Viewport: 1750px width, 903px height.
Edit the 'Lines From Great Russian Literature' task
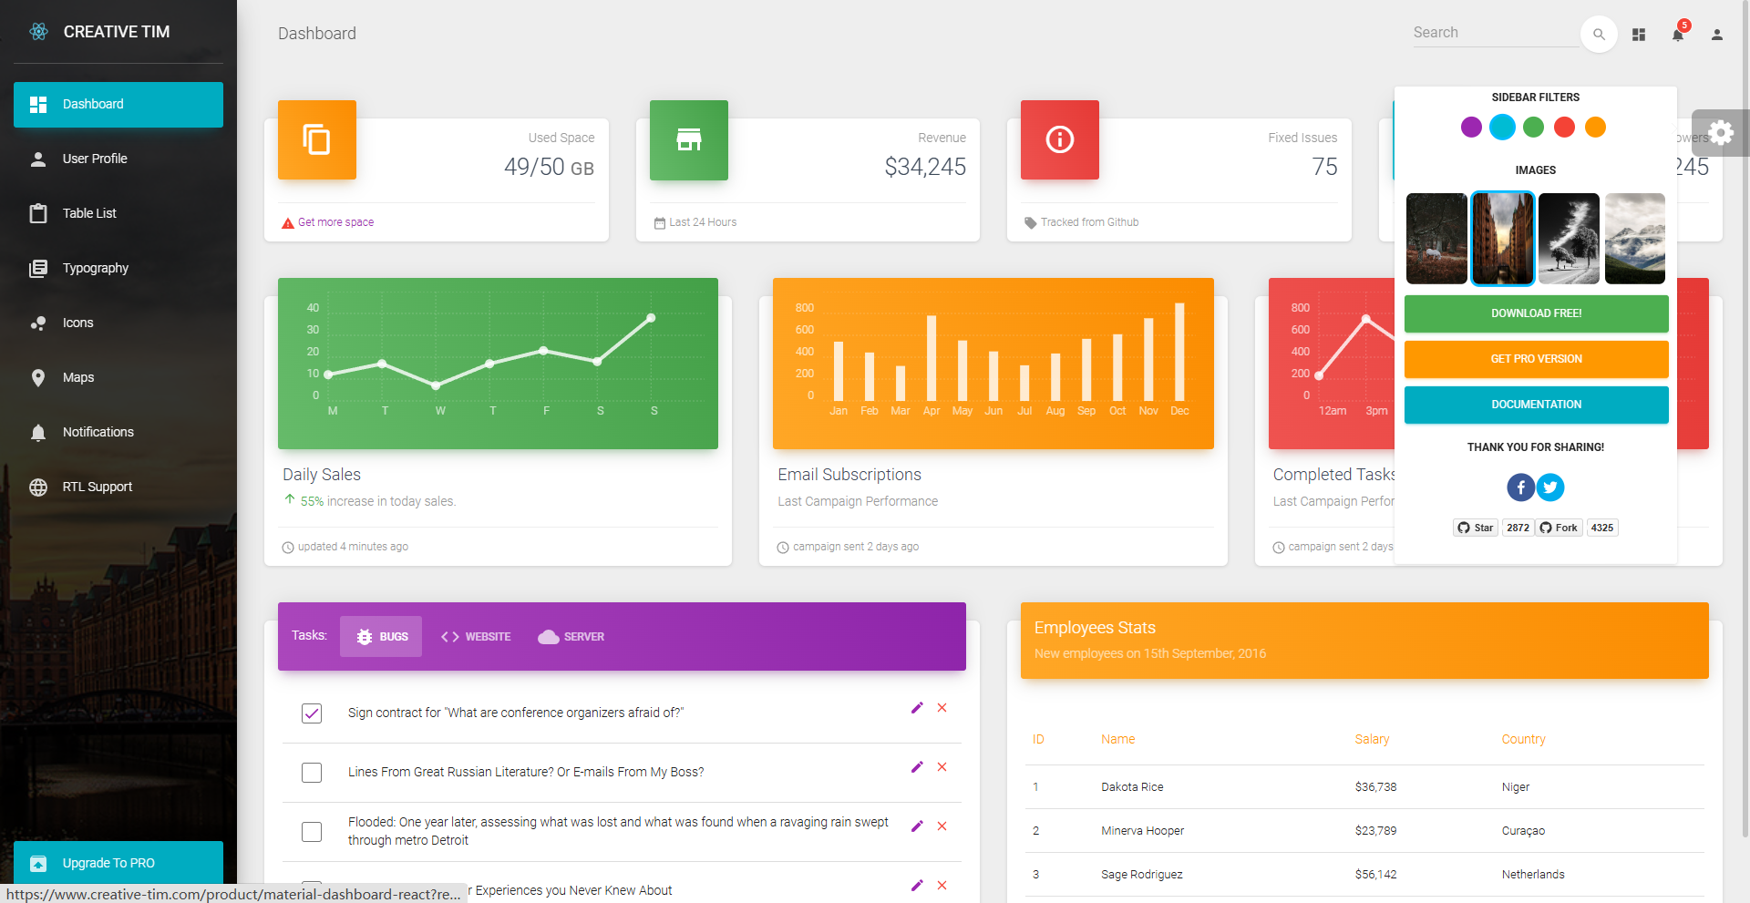coord(917,767)
